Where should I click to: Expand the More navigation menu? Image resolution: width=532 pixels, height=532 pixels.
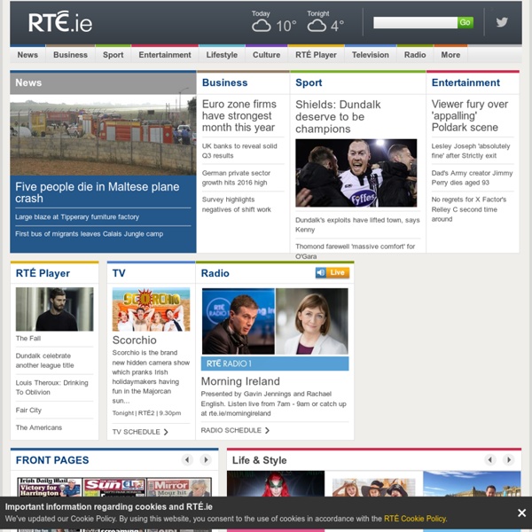pyautogui.click(x=450, y=55)
